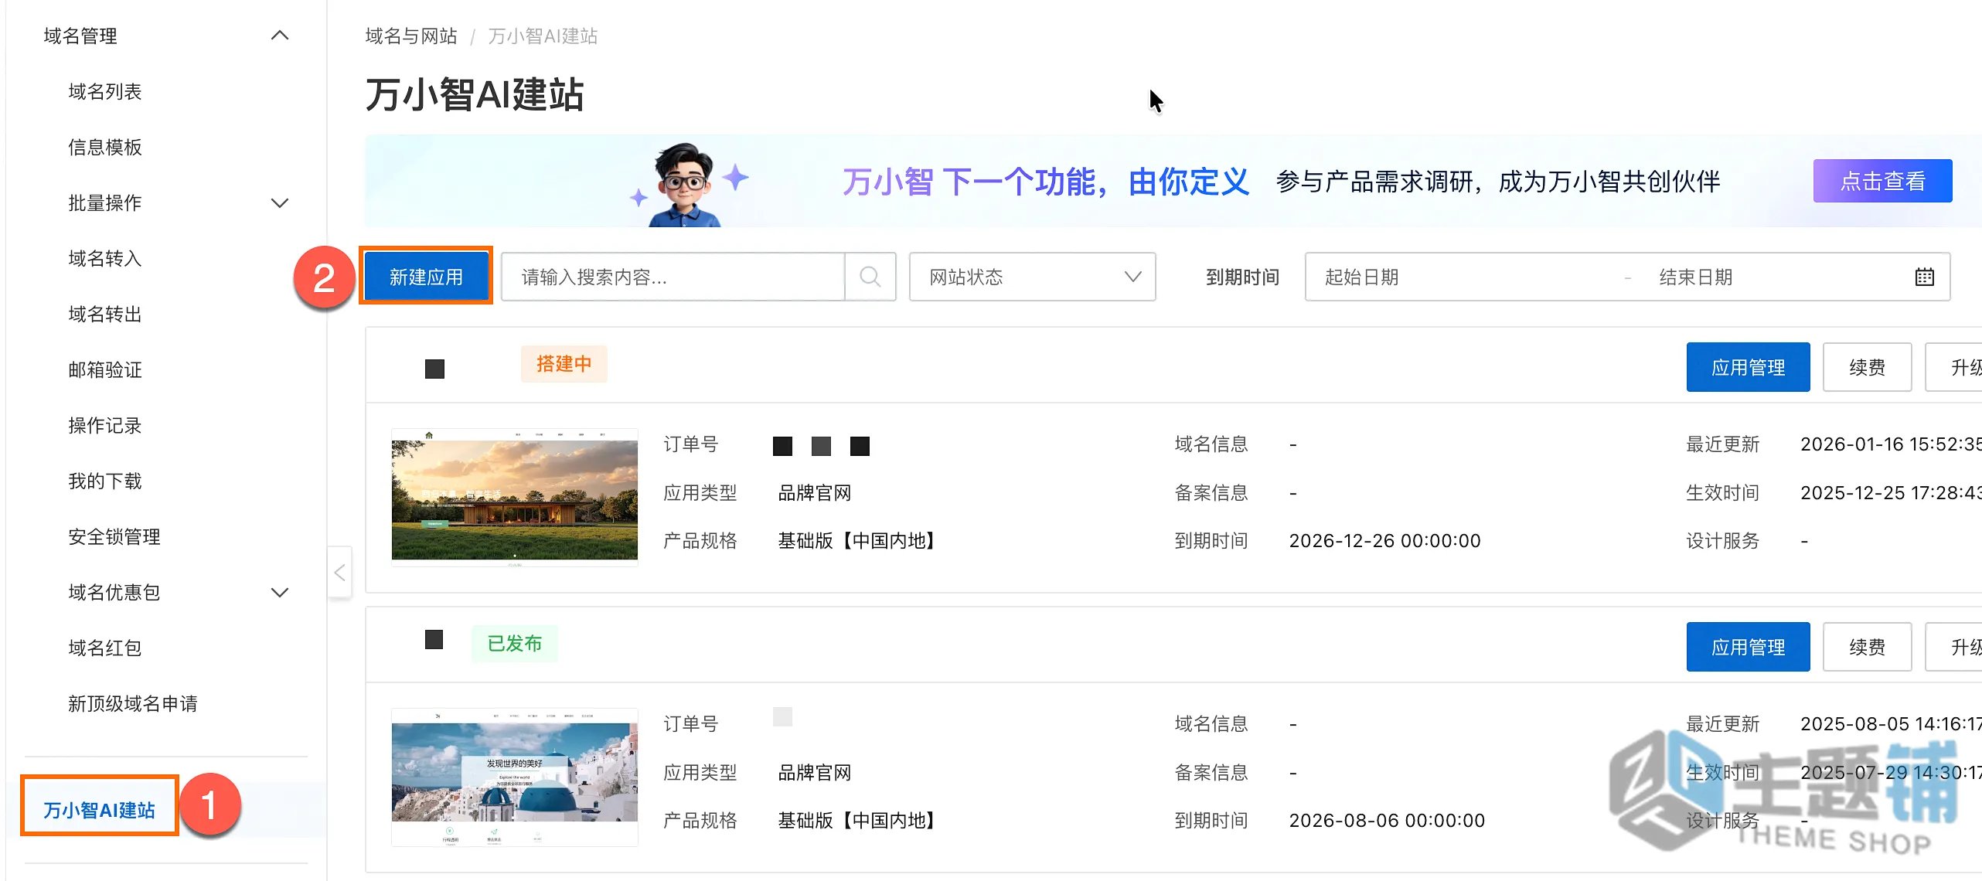Image resolution: width=1982 pixels, height=881 pixels.
Task: Go to 域名转出 page
Action: pos(105,314)
